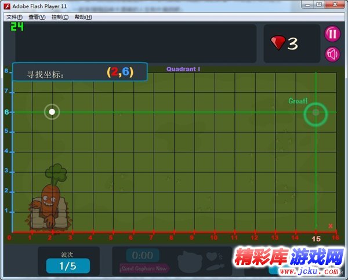
Task: Open the 查看(V) menu
Action: coord(37,17)
